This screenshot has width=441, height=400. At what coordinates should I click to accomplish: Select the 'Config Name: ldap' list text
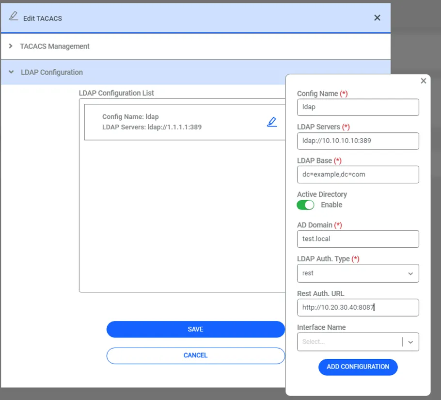tap(130, 117)
